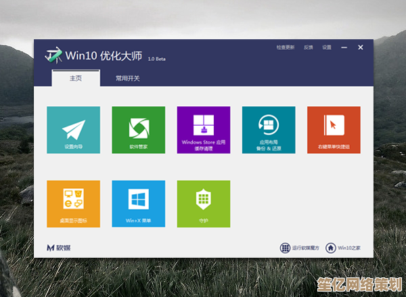Minimize the Win10 优化大师 window

(x=344, y=47)
